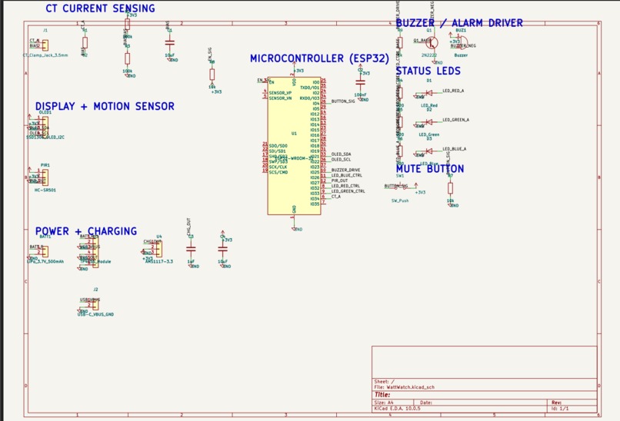
Task: Click the Title: field in title block
Action: point(382,395)
